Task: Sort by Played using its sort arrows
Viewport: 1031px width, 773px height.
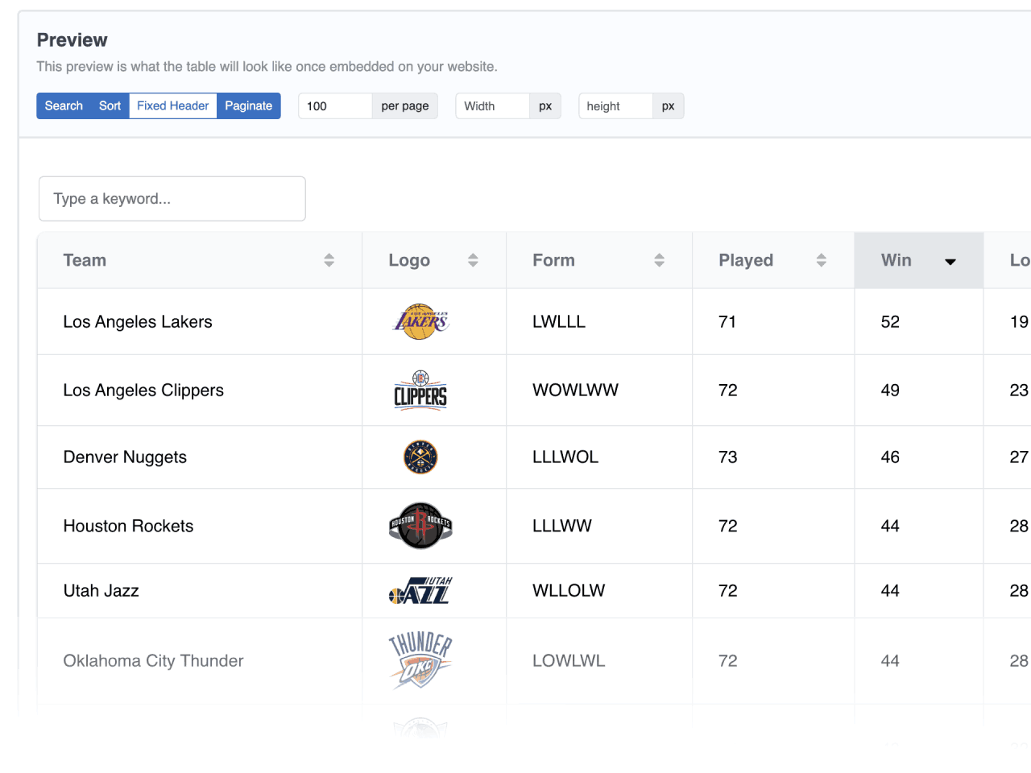Action: pos(821,260)
